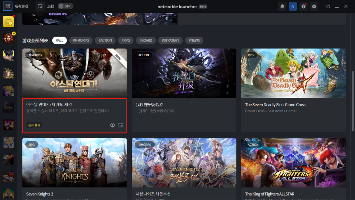Image resolution: width=355 pixels, height=200 pixels.
Task: Open 我独自升级 game banner image
Action: click(x=184, y=73)
